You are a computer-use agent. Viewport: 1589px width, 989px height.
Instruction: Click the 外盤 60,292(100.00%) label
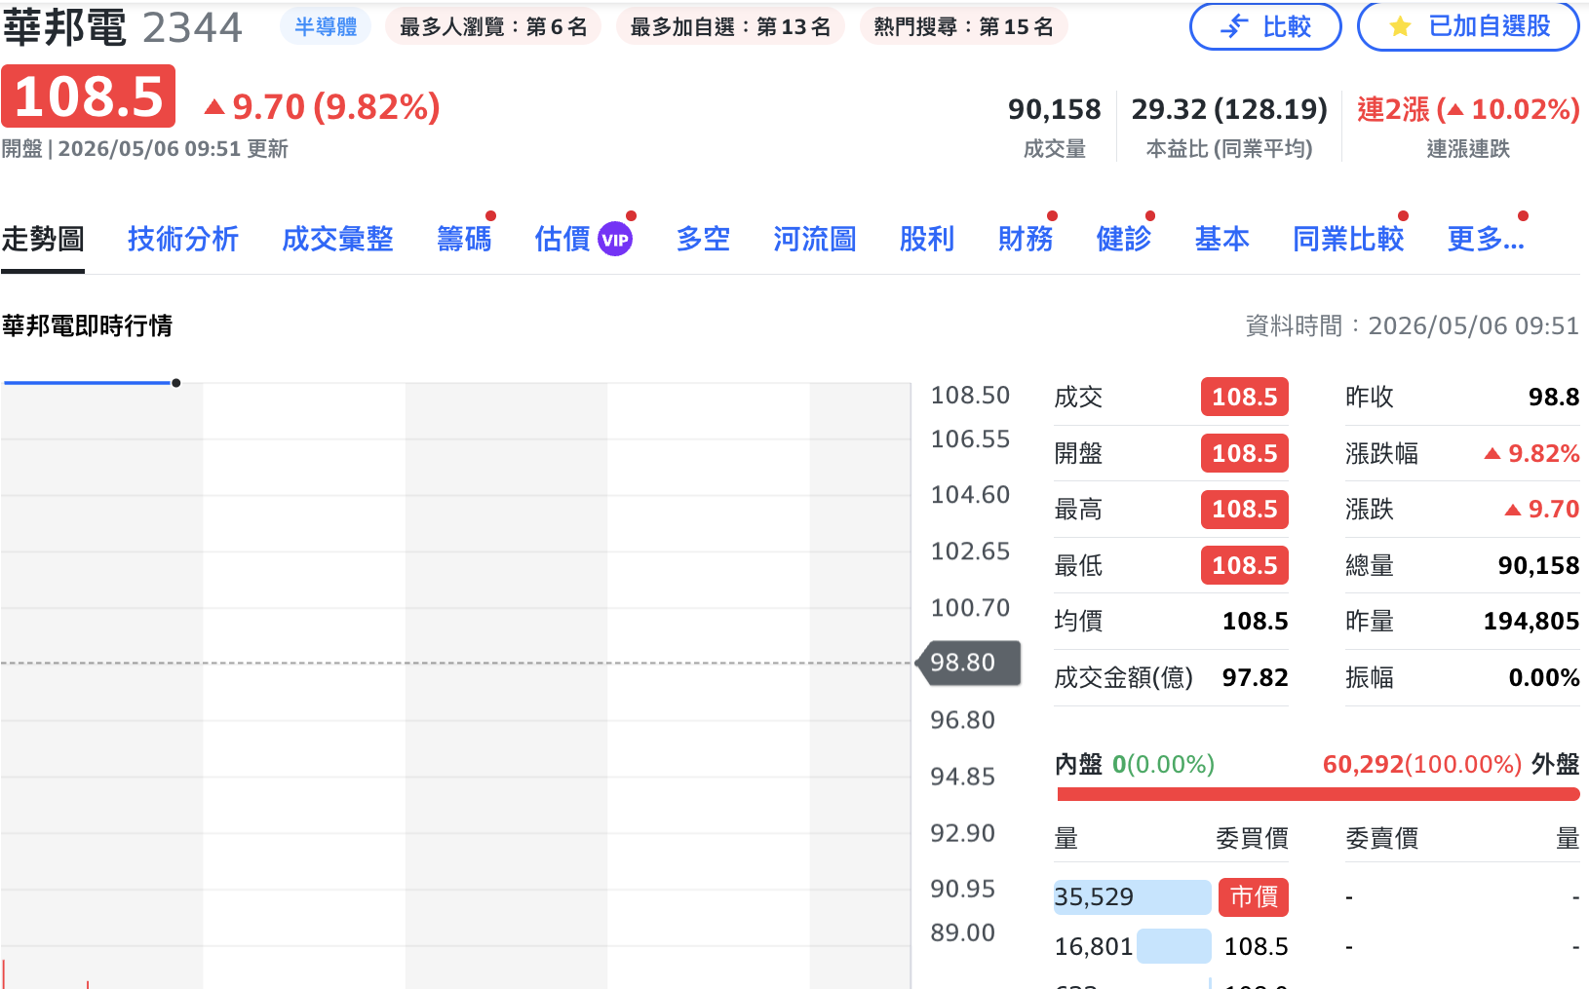[x=1451, y=764]
